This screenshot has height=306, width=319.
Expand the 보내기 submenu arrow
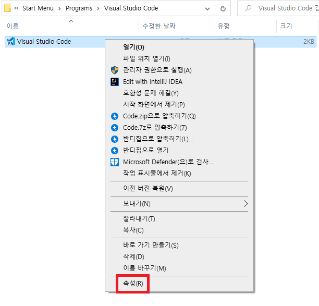coord(246,204)
